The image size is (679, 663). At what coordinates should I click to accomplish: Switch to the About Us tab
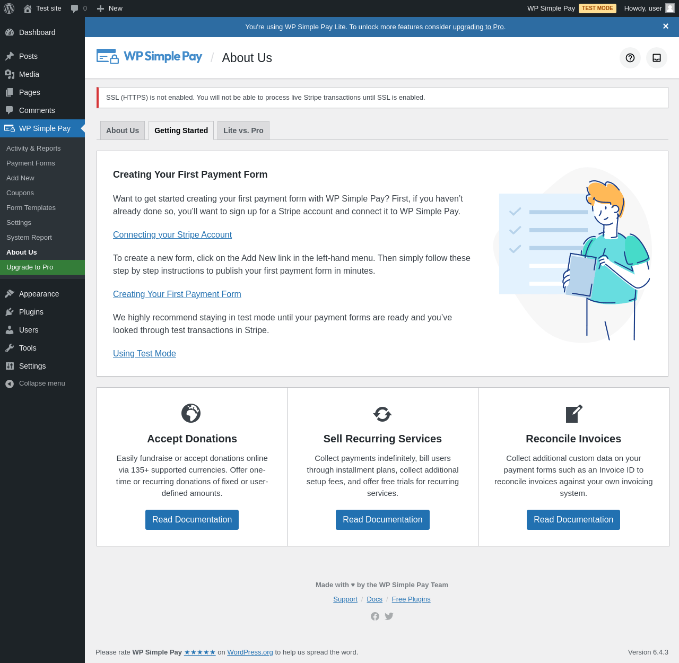(123, 130)
